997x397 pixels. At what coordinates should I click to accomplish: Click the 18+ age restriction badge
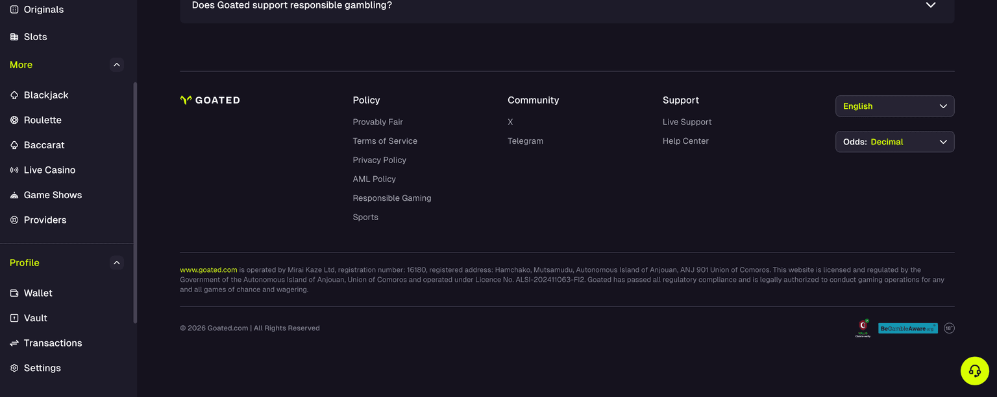pyautogui.click(x=949, y=328)
